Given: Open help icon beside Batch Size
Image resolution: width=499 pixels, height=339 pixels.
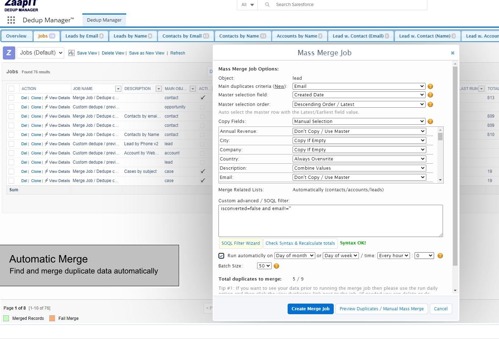Looking at the screenshot, I should coord(276,266).
